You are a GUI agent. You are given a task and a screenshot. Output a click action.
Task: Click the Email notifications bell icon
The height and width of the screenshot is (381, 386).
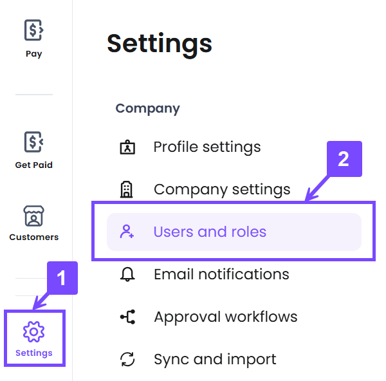coord(127,275)
